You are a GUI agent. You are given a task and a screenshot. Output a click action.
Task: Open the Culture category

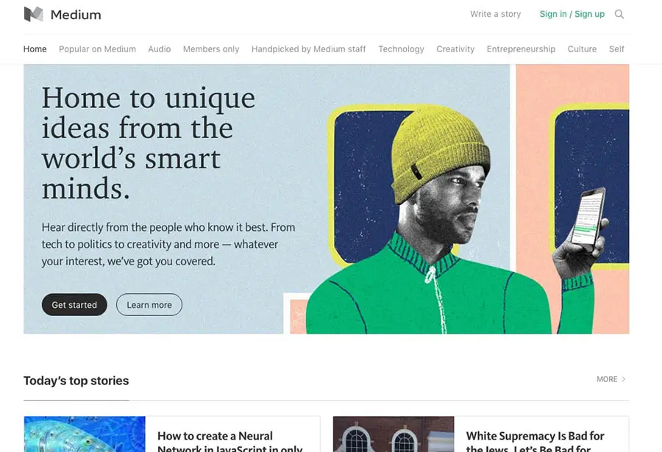pyautogui.click(x=582, y=49)
